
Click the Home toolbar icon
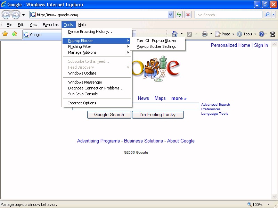coord(175,34)
